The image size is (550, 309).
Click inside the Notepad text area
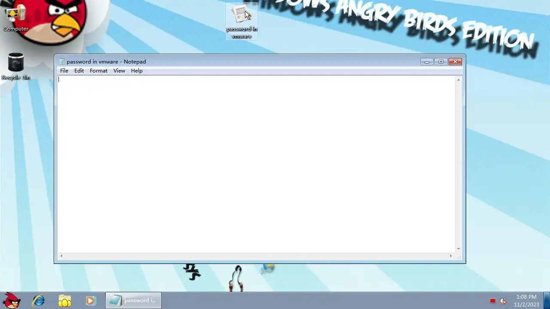[257, 164]
